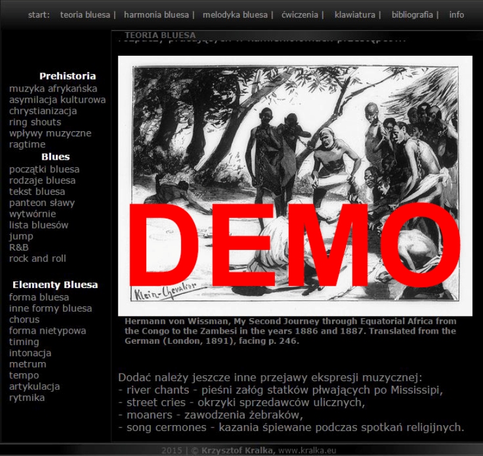Open the harmonia bluesa section

(x=156, y=15)
